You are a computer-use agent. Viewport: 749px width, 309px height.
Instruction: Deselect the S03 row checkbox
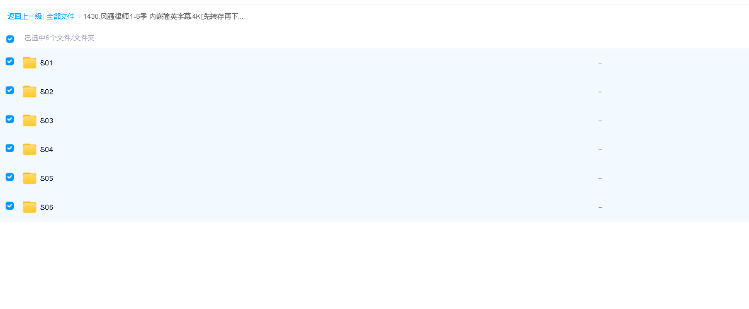9,119
